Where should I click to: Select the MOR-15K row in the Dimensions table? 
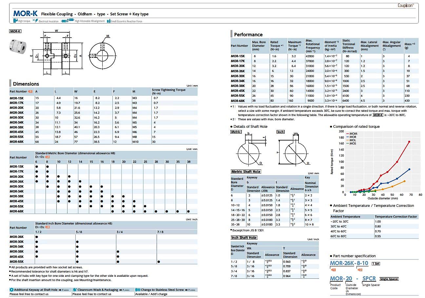tap(104, 98)
